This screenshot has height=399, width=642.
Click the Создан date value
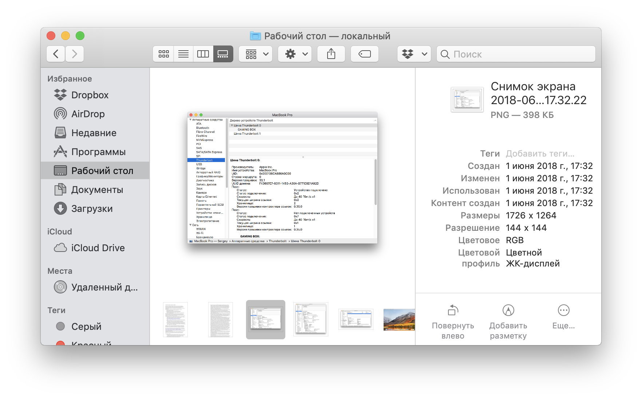[549, 166]
